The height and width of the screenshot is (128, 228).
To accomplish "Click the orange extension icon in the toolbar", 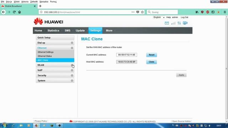I will click(x=218, y=12).
